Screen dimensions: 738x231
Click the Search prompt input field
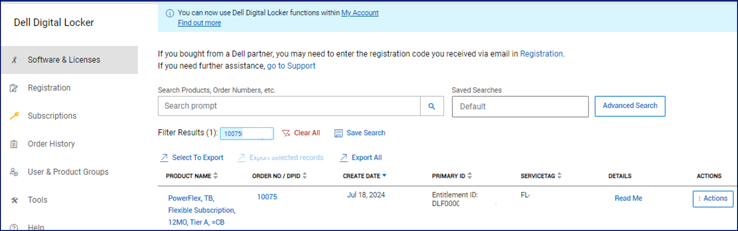(289, 106)
